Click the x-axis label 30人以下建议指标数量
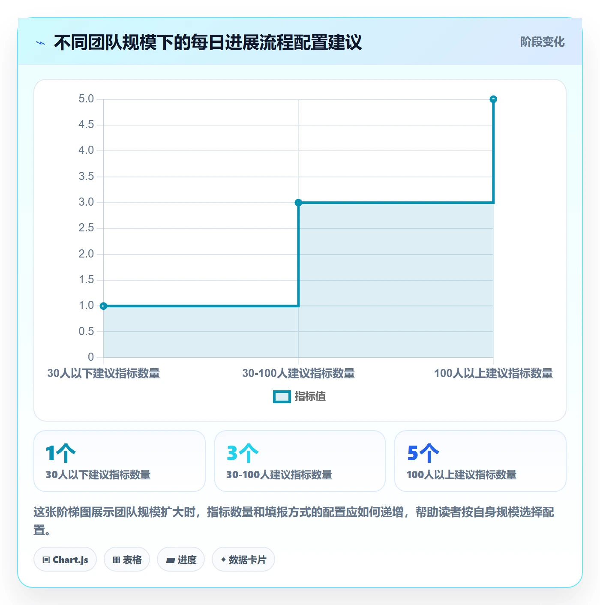 (103, 374)
